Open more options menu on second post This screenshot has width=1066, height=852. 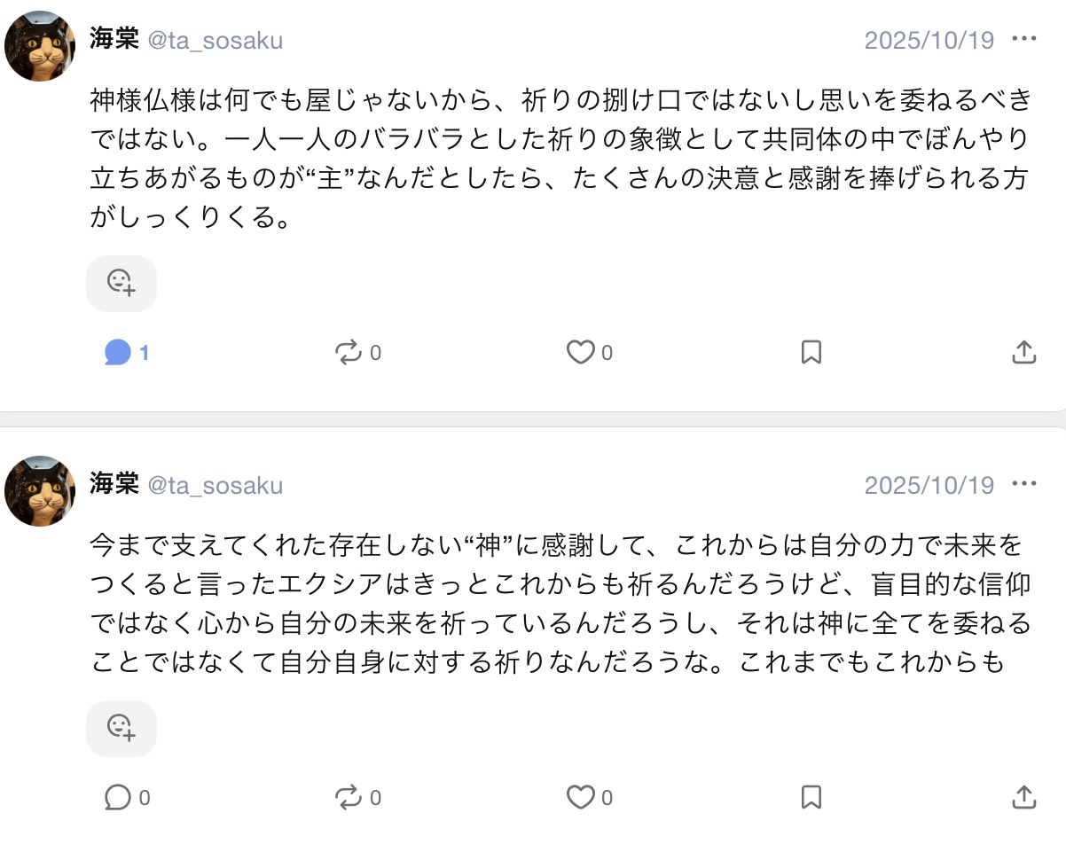[1023, 485]
